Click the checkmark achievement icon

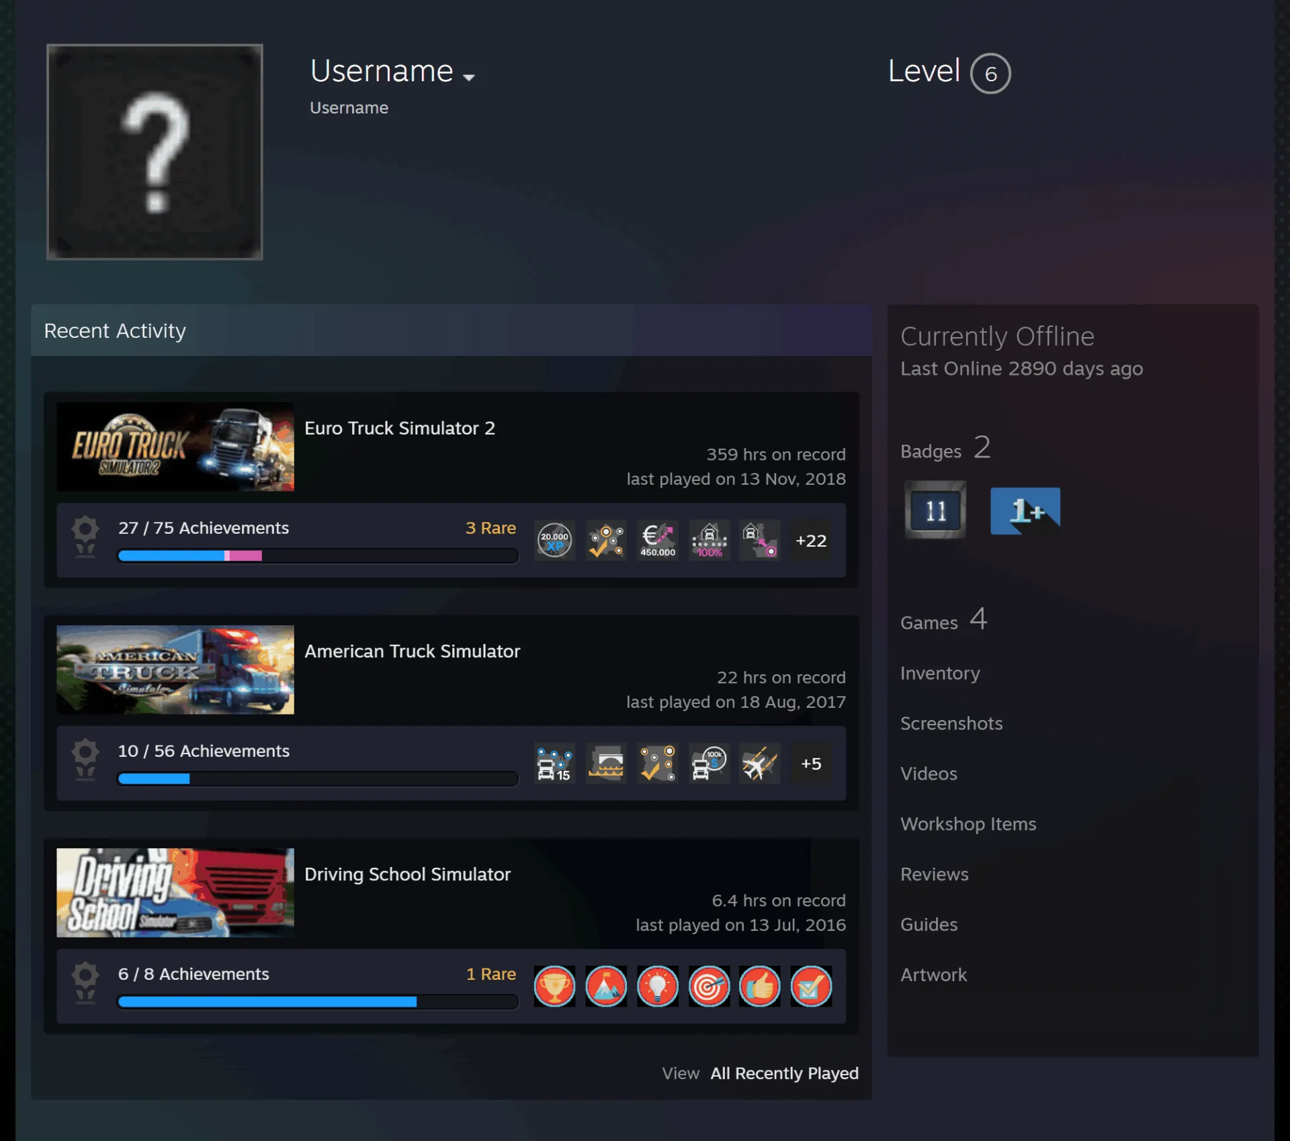pos(811,987)
